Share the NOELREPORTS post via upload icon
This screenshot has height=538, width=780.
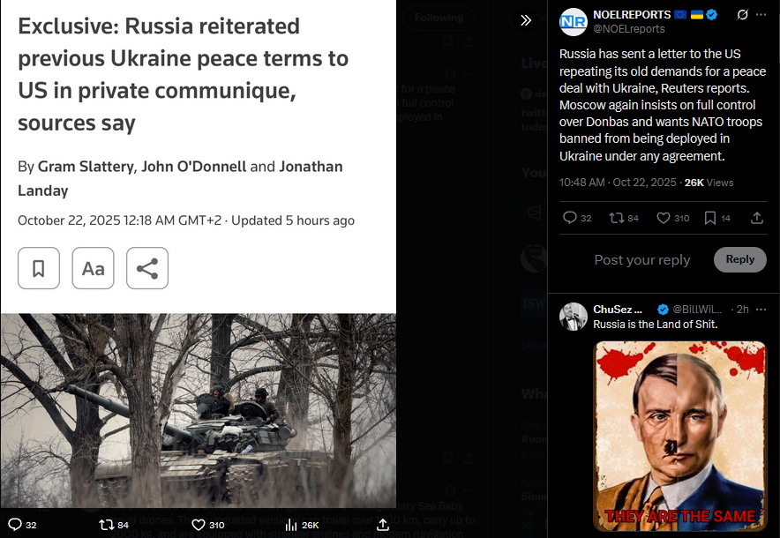(757, 218)
